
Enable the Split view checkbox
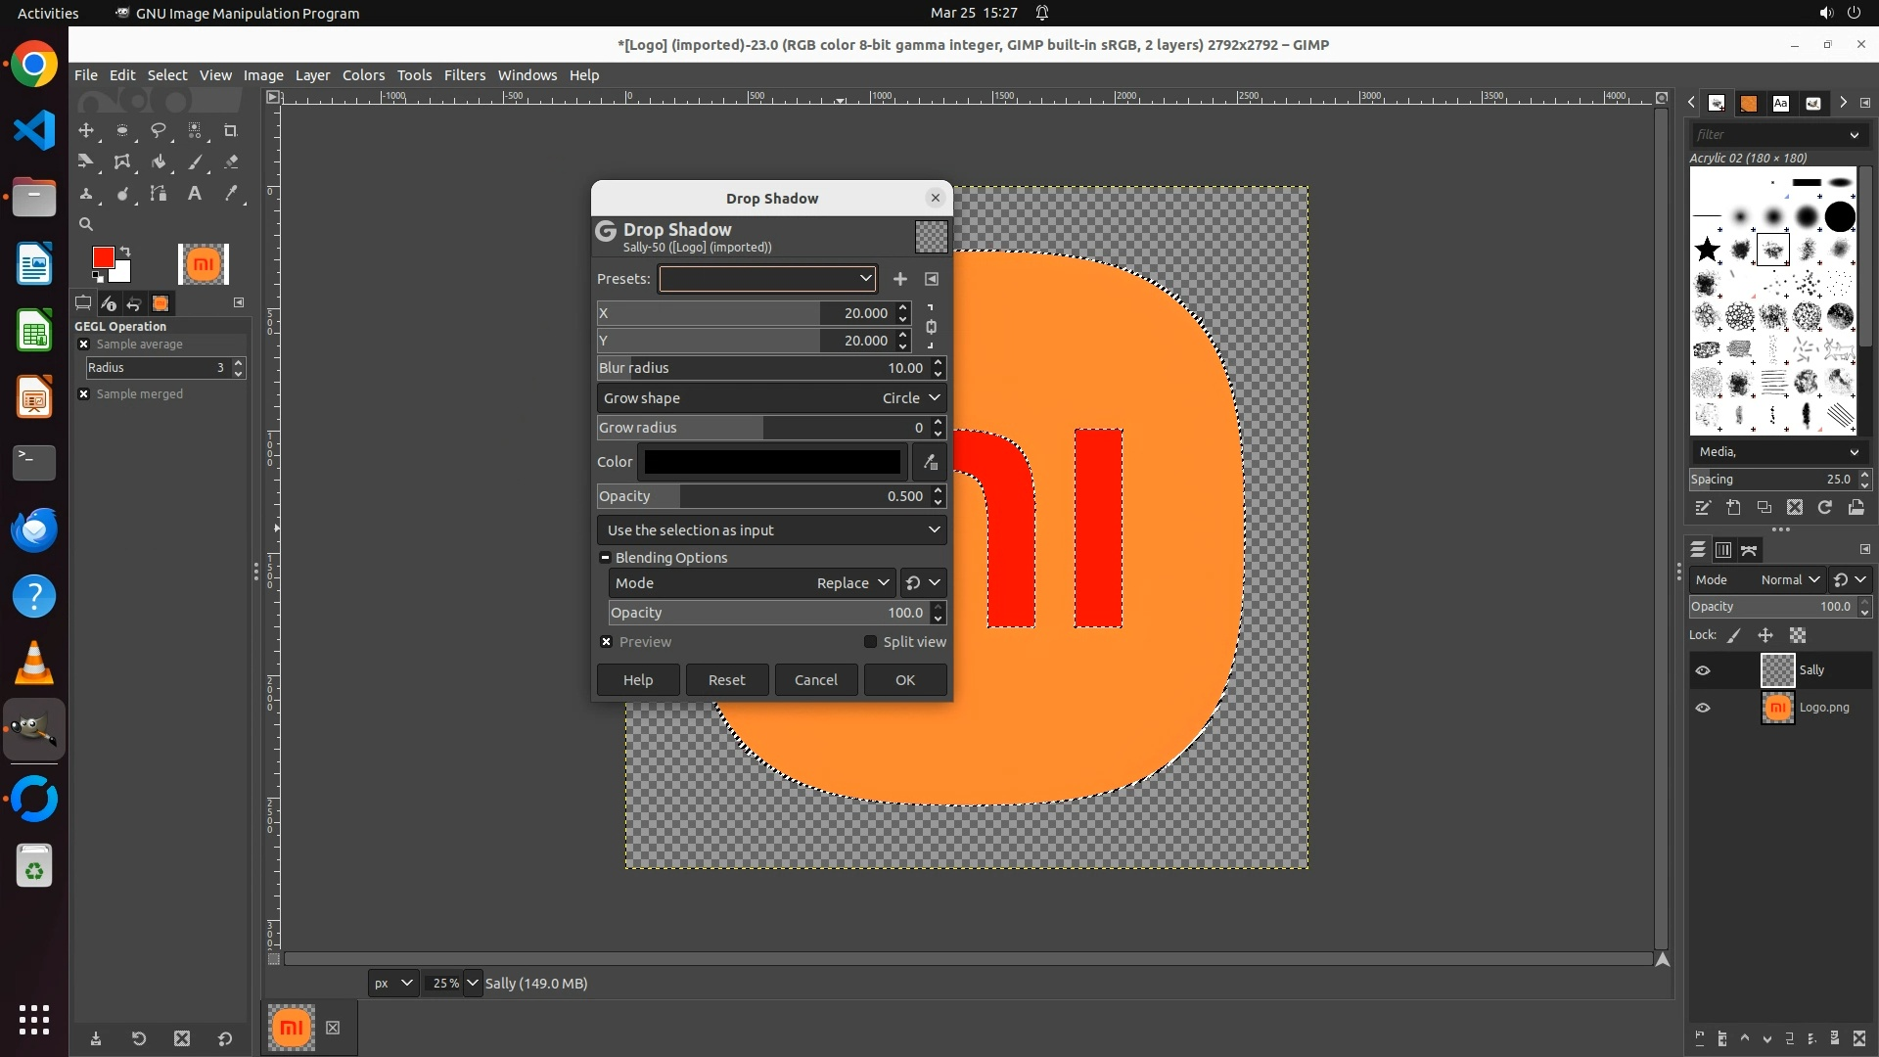pos(870,642)
